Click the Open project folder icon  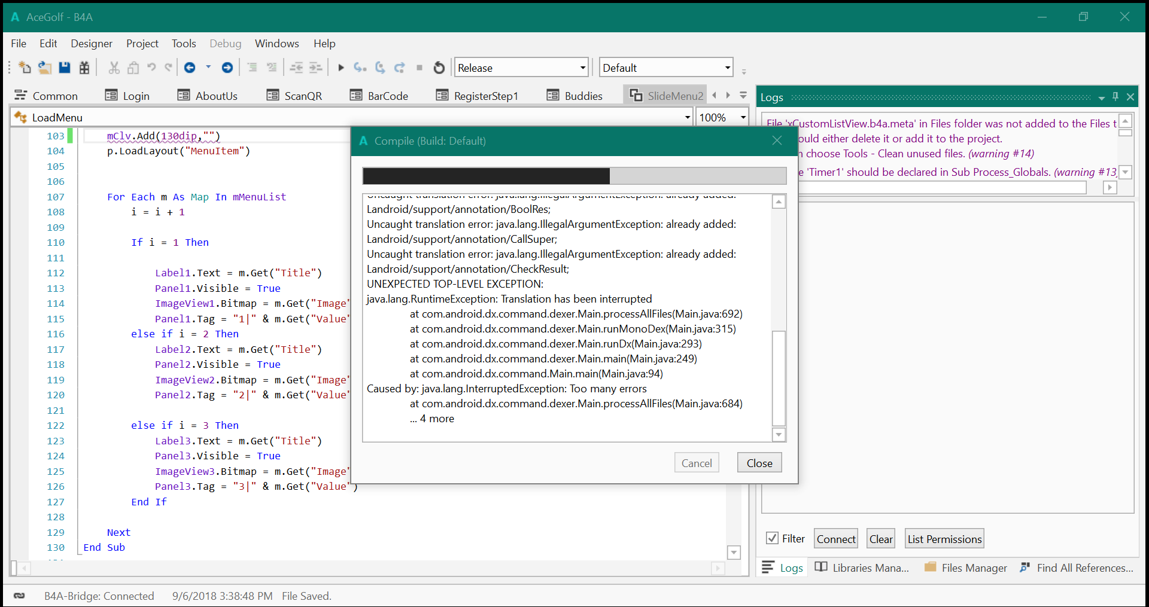[44, 68]
